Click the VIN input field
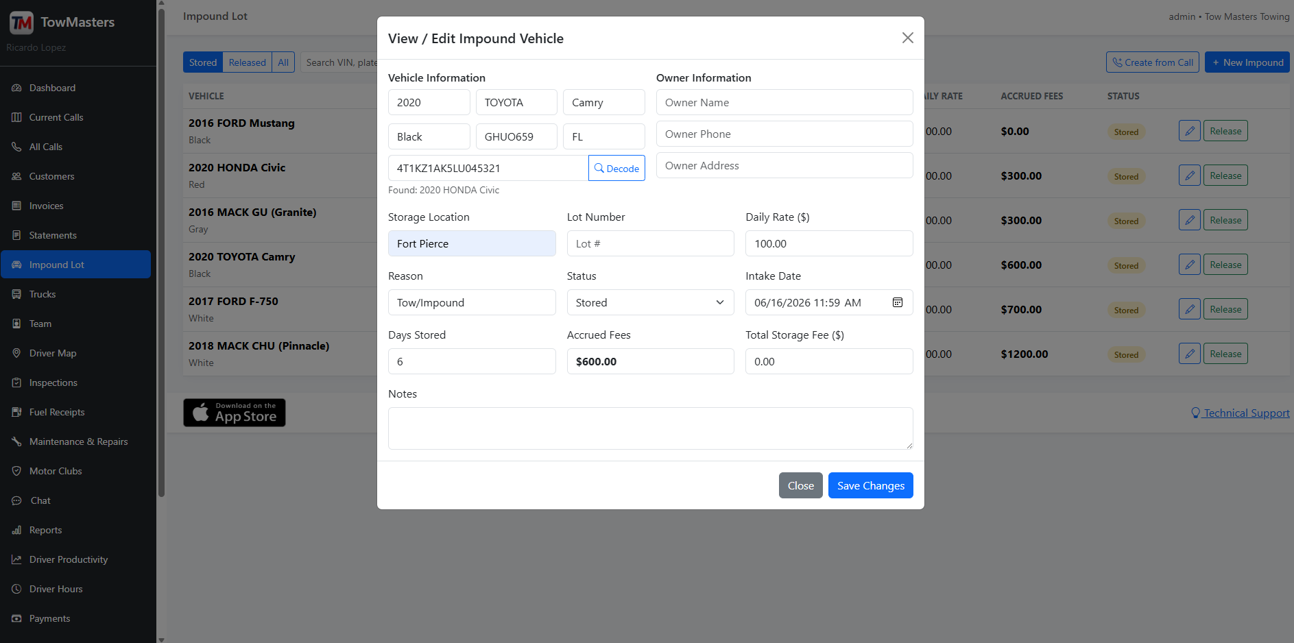1294x643 pixels. [488, 168]
